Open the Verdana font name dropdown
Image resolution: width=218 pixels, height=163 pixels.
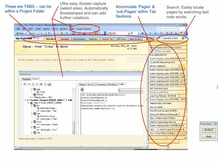(x=129, y=33)
